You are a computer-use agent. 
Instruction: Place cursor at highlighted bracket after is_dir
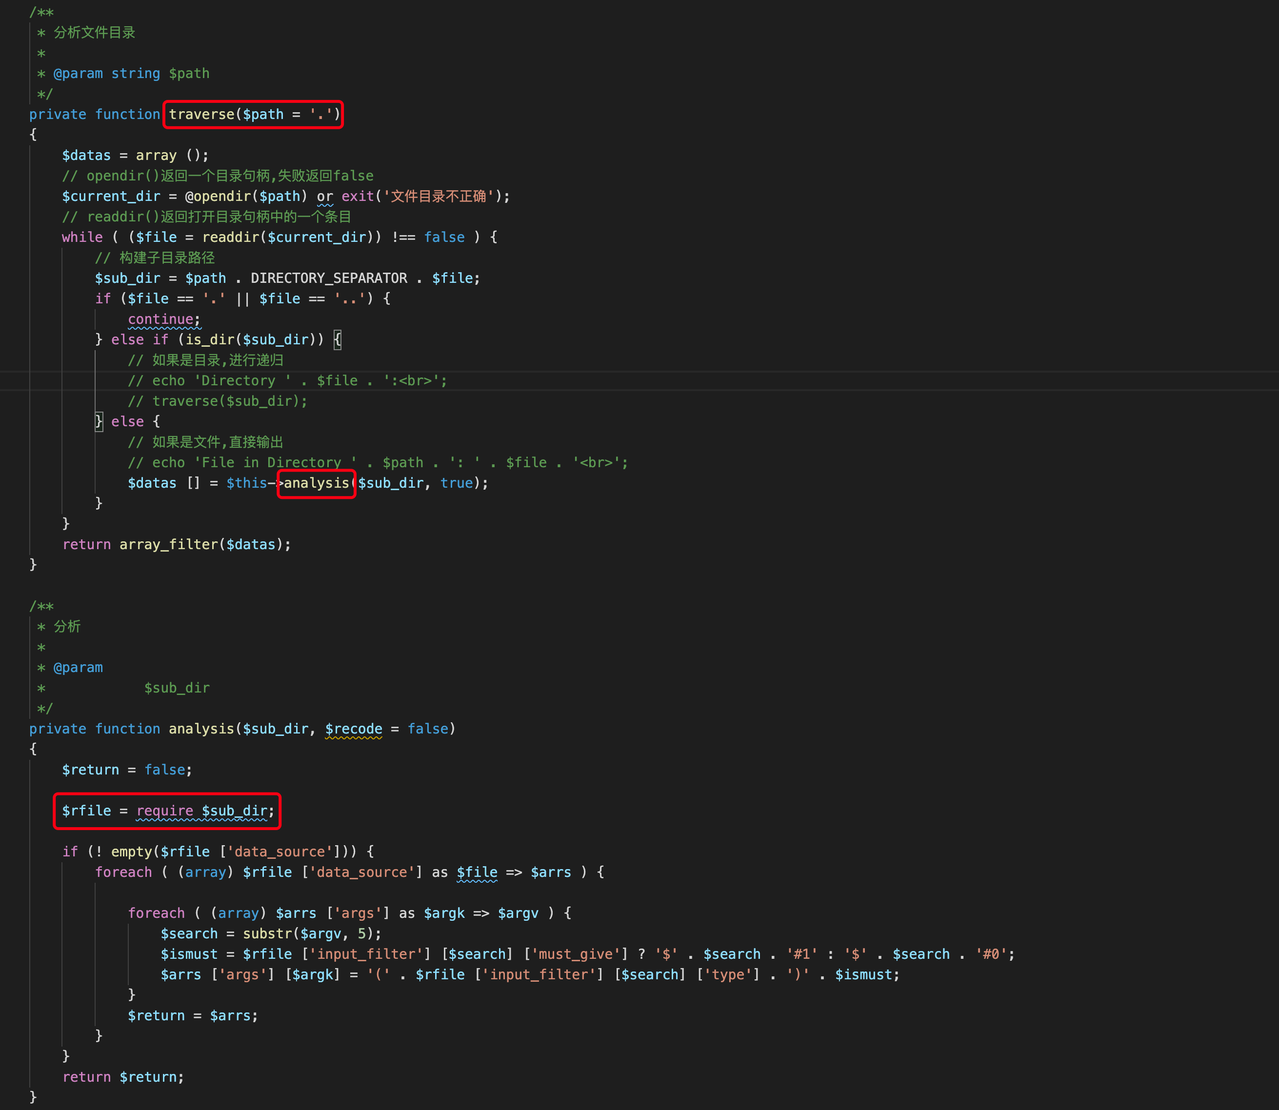click(x=338, y=339)
